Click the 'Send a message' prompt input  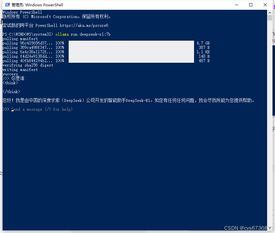(42, 109)
